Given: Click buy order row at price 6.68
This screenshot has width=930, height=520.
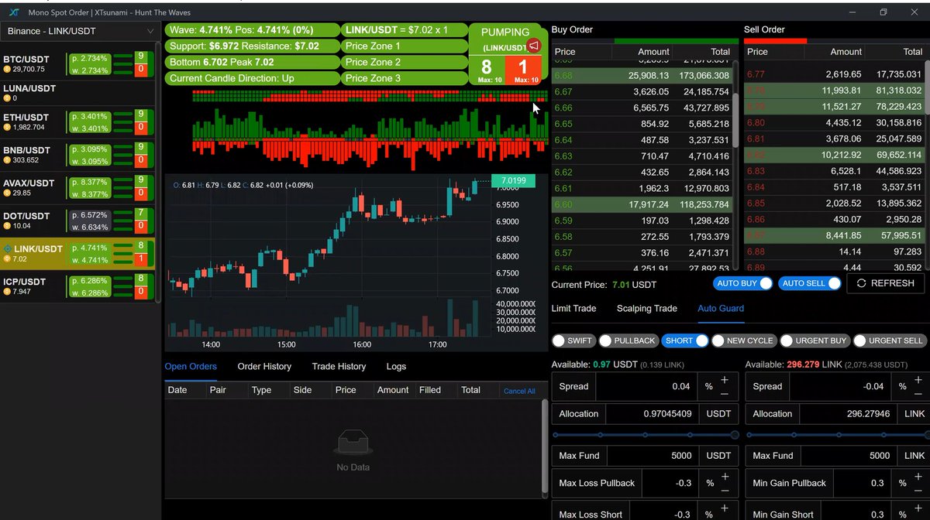Looking at the screenshot, I should pyautogui.click(x=642, y=76).
